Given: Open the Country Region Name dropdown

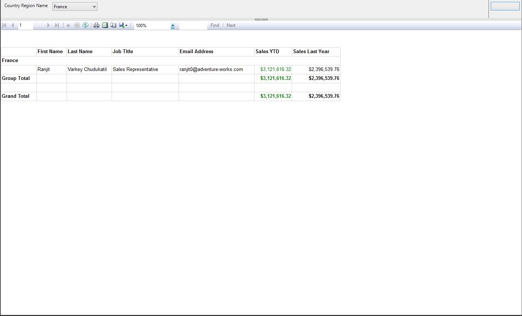Looking at the screenshot, I should pos(75,7).
